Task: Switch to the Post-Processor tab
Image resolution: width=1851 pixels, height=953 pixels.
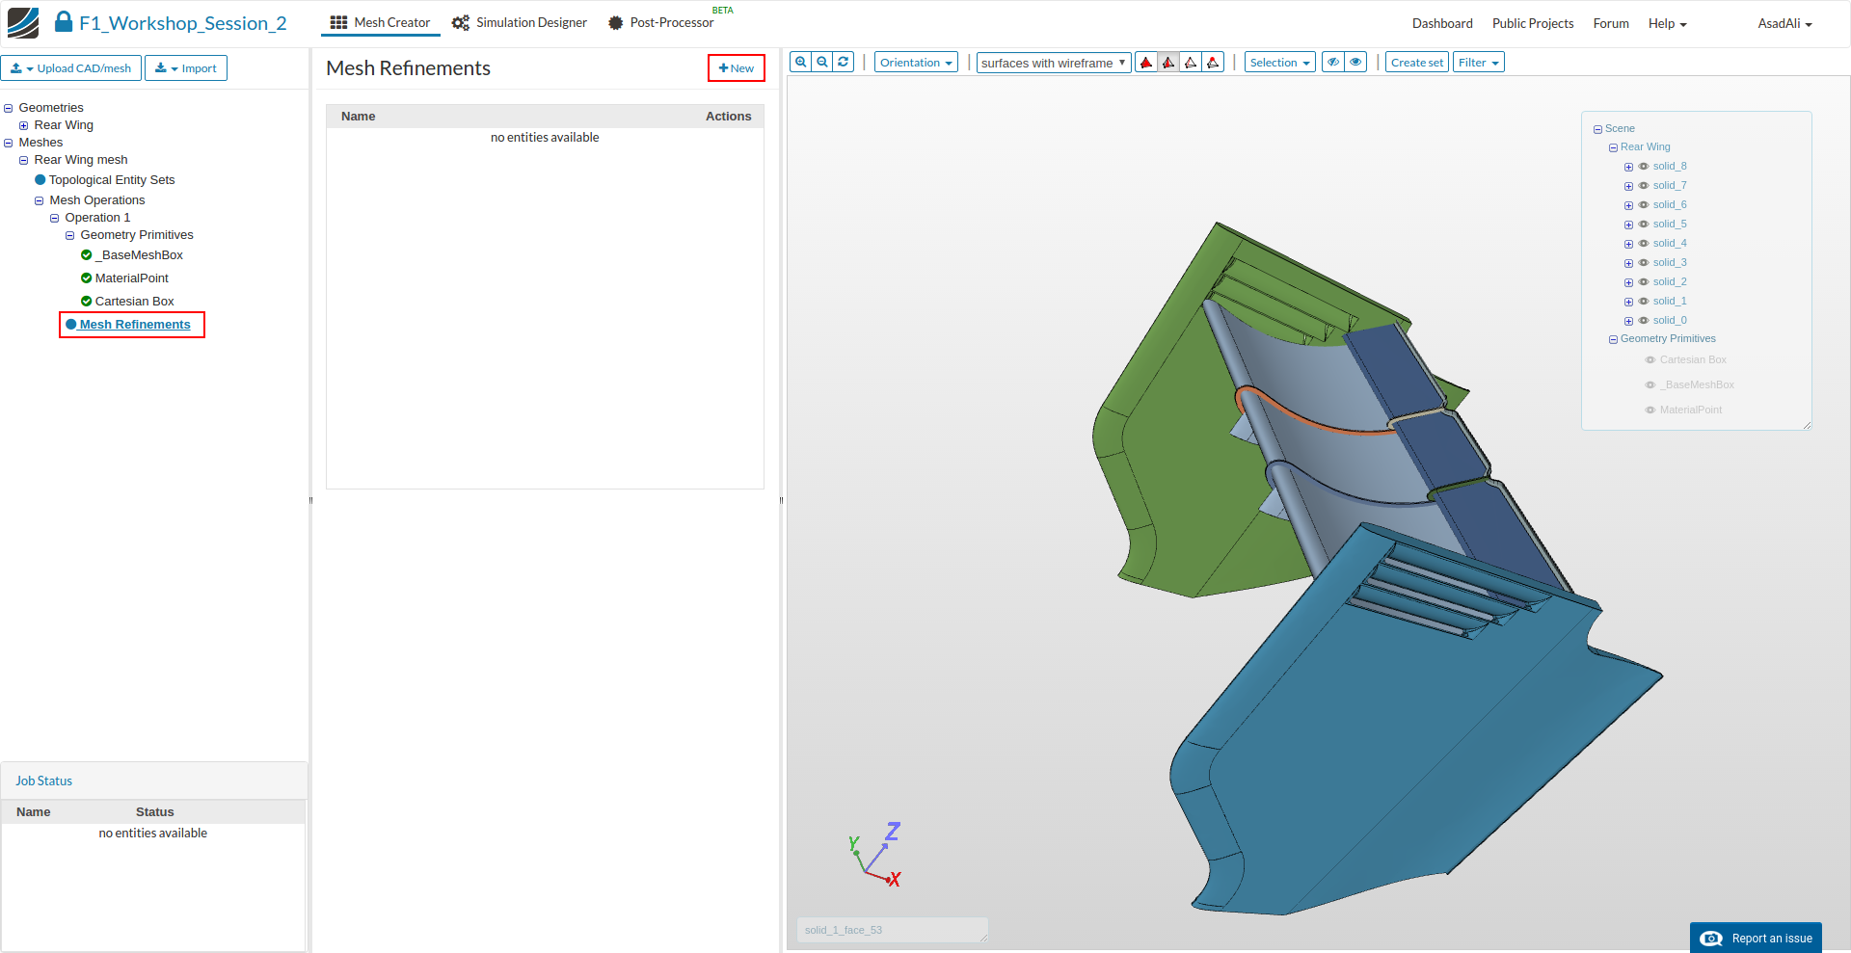Action: 662,22
